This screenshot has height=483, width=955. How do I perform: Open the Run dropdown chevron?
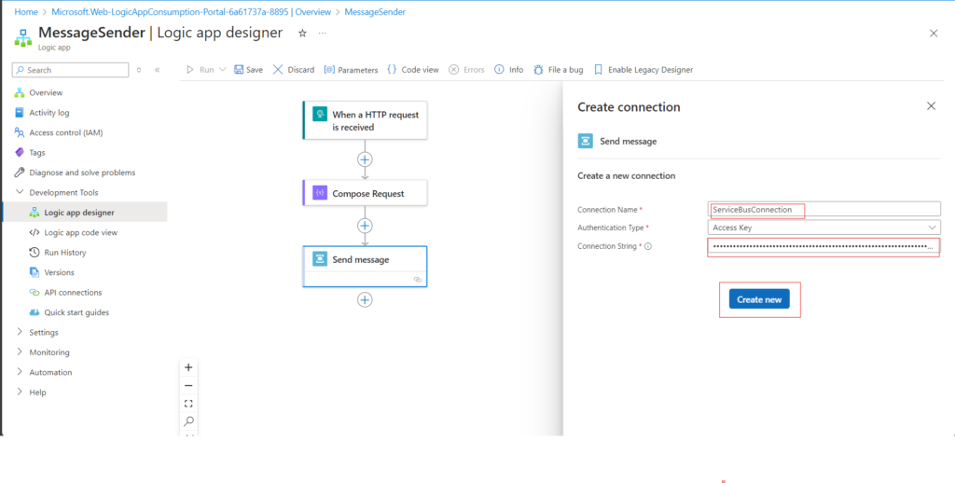coord(222,69)
